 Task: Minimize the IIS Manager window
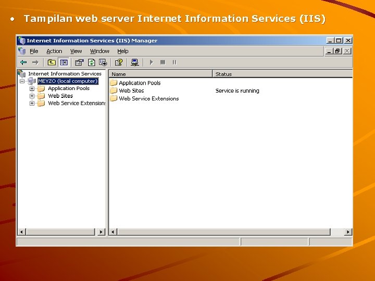[330, 41]
